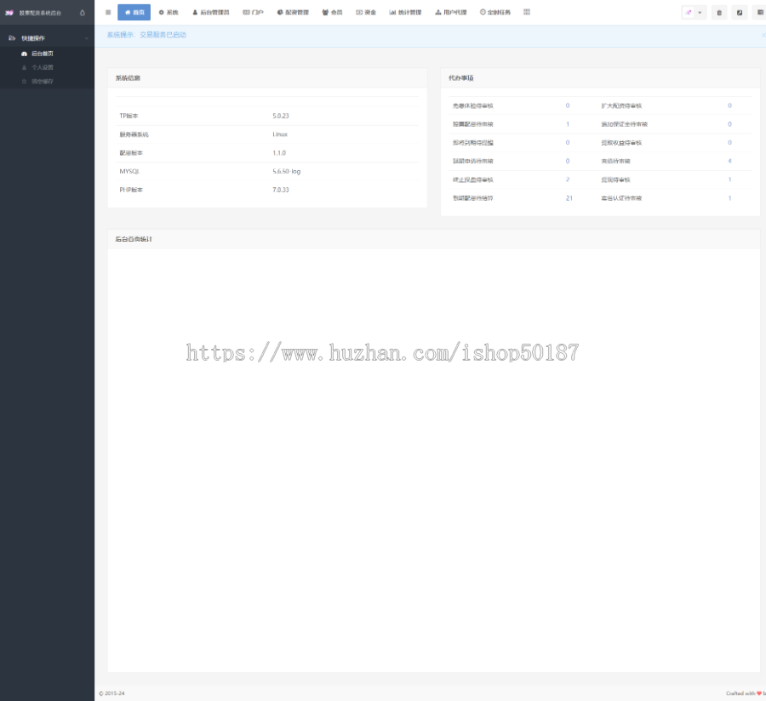766x701 pixels.
Task: Click the 终止操盘待审核 count 2
Action: (x=568, y=180)
